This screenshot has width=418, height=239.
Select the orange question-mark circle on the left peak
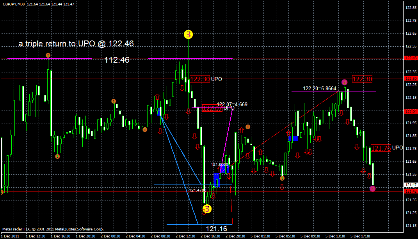click(x=48, y=55)
